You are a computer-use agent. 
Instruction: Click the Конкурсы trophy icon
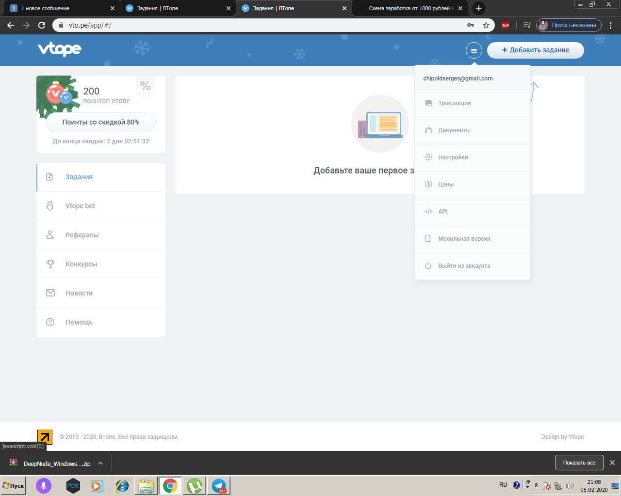coord(50,264)
